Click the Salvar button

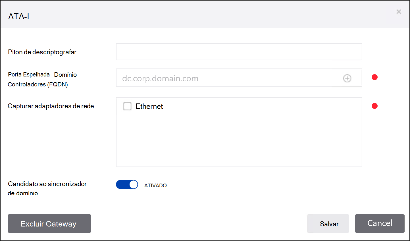(x=328, y=224)
